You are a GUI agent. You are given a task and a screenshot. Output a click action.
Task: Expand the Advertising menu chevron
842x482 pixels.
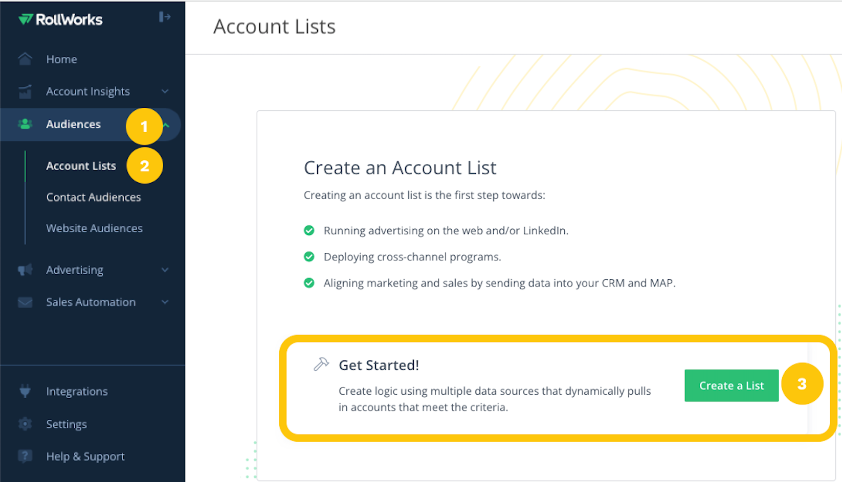coord(165,270)
